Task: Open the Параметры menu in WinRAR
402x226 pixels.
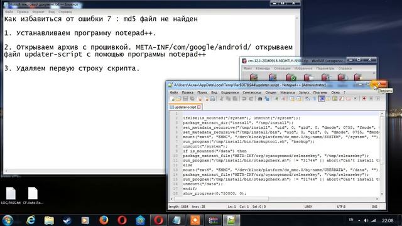Action: [x=325, y=68]
